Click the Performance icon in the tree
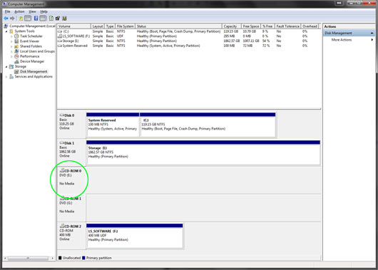 (16, 56)
